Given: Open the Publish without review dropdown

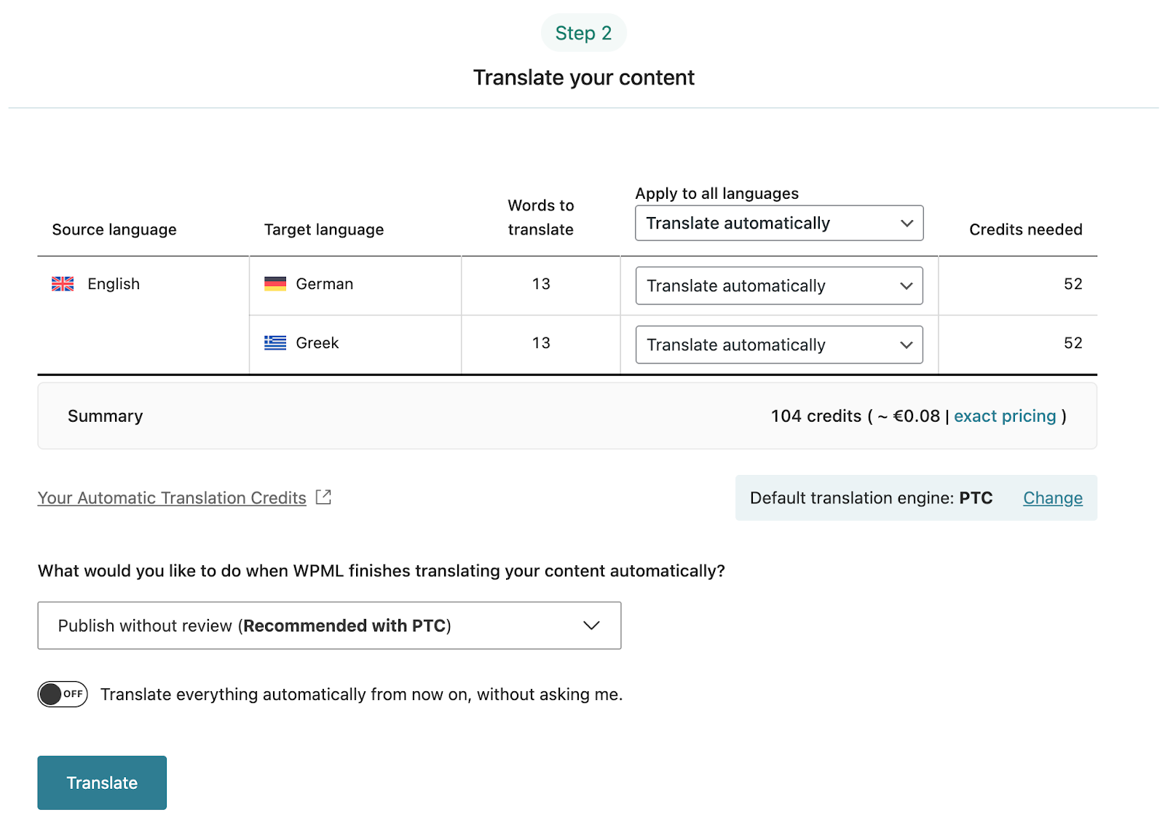Looking at the screenshot, I should click(x=329, y=626).
